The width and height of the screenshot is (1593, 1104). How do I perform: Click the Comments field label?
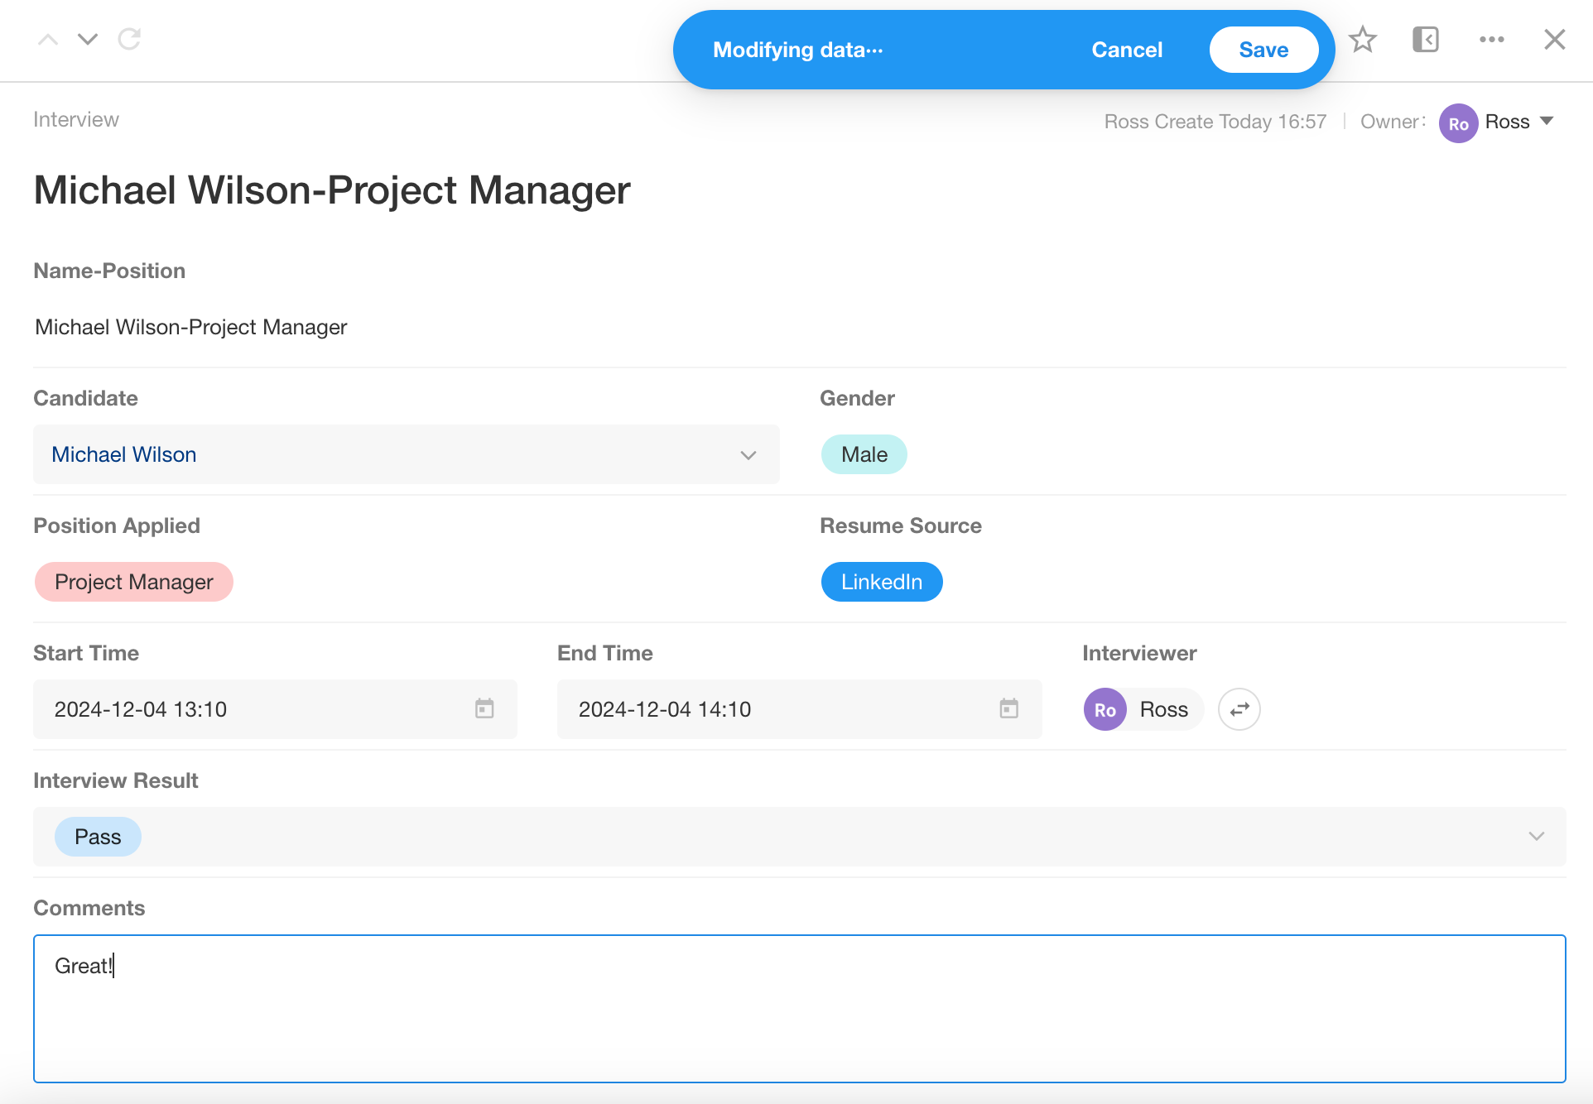click(x=89, y=908)
